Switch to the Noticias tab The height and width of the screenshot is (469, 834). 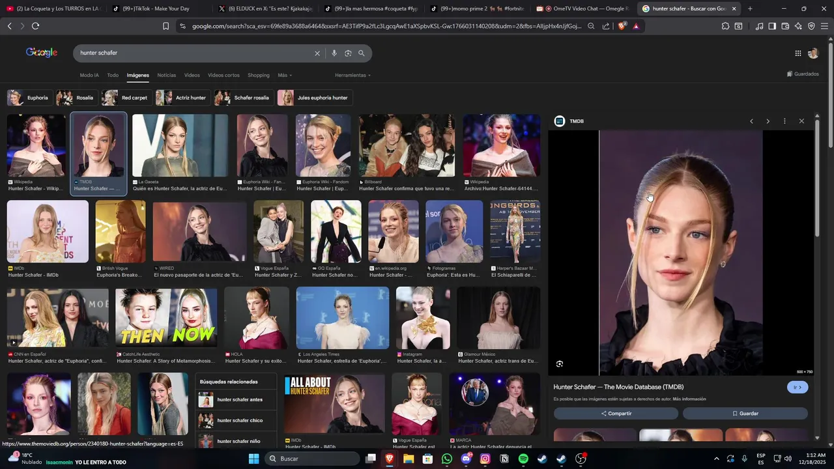click(x=167, y=76)
